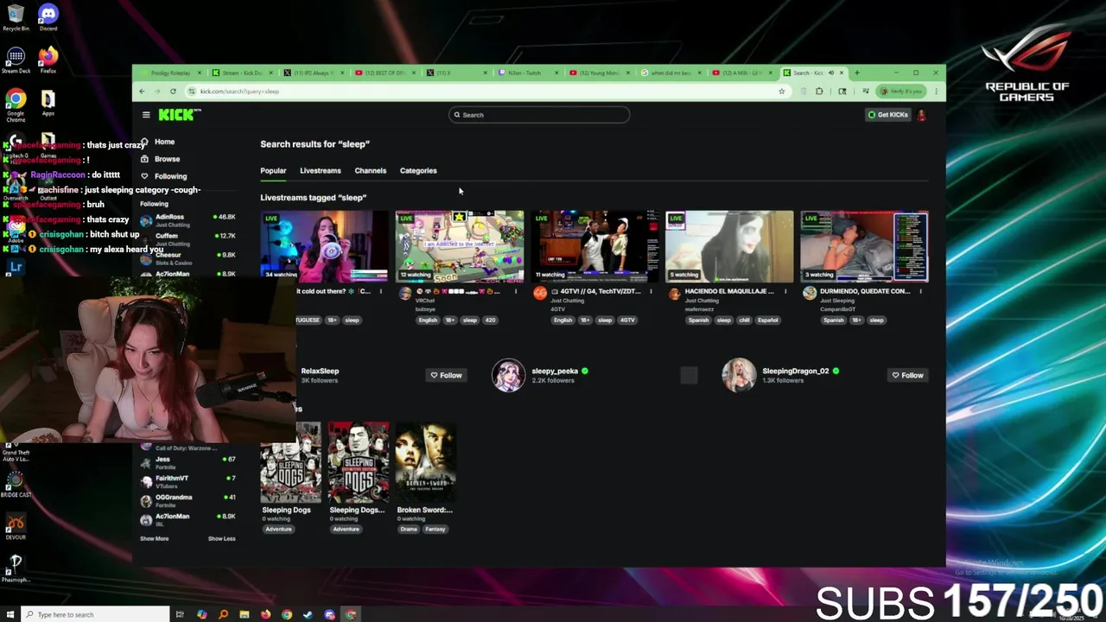The image size is (1106, 622).
Task: Open Discord desktop shortcut
Action: tap(48, 16)
